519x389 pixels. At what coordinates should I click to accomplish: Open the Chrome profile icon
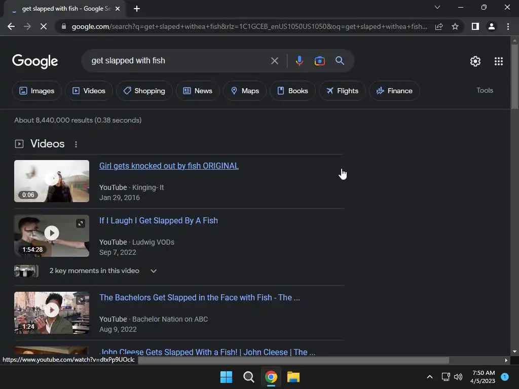[492, 26]
